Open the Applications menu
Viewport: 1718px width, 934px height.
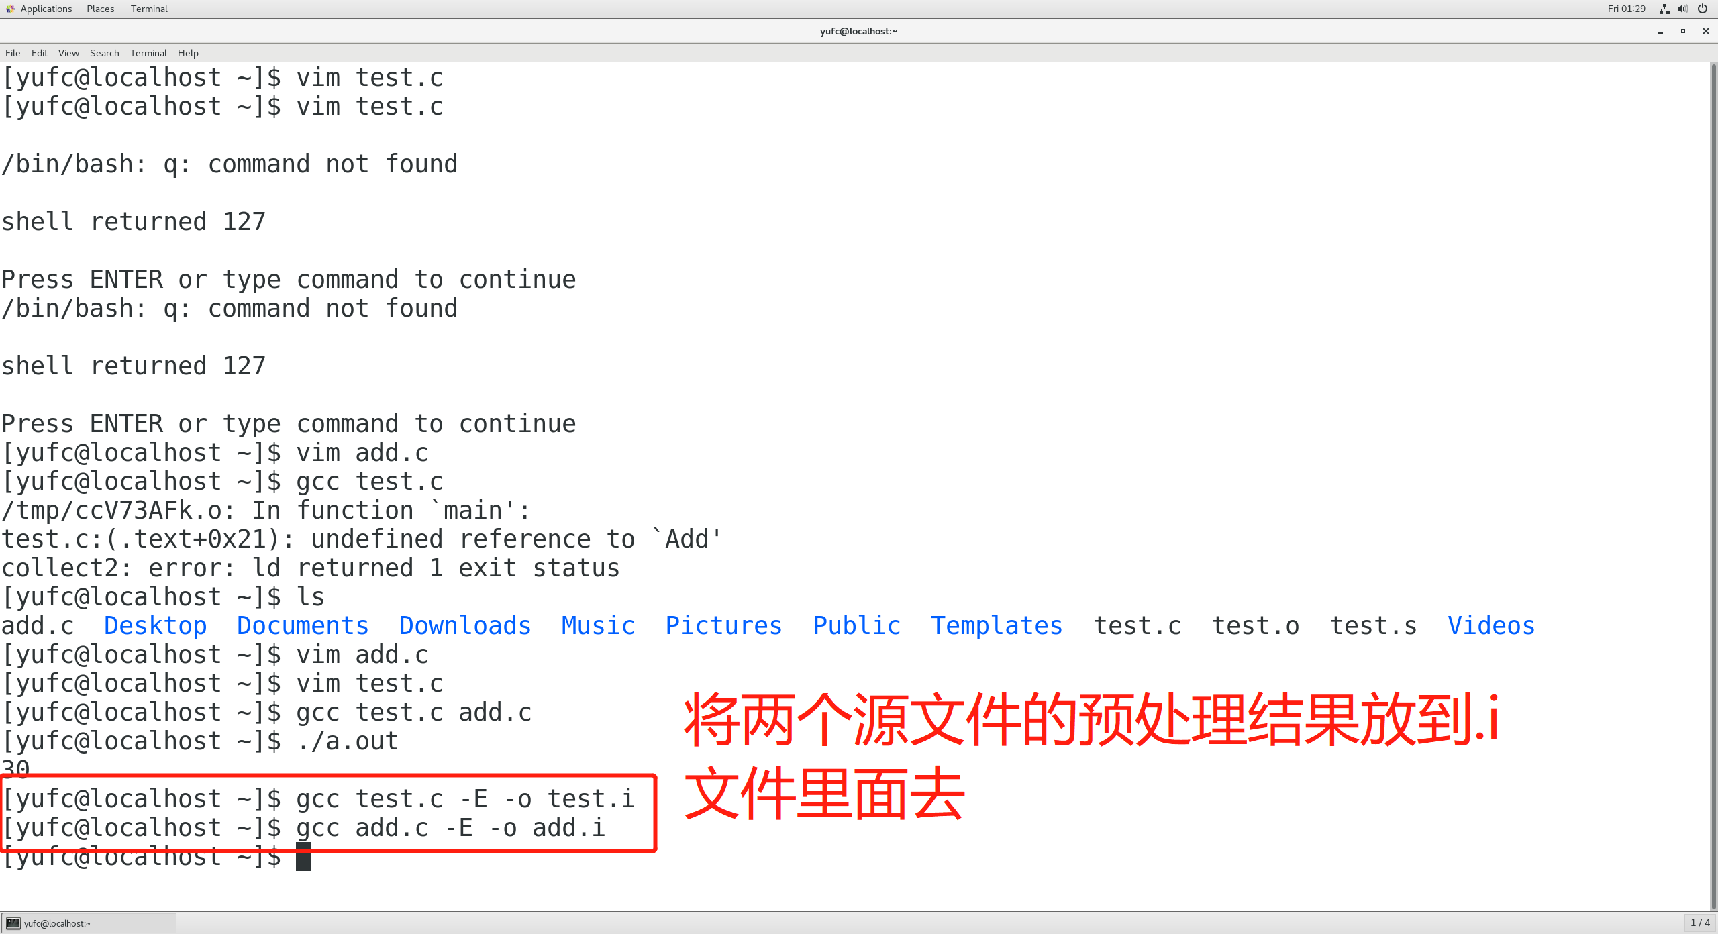[42, 9]
